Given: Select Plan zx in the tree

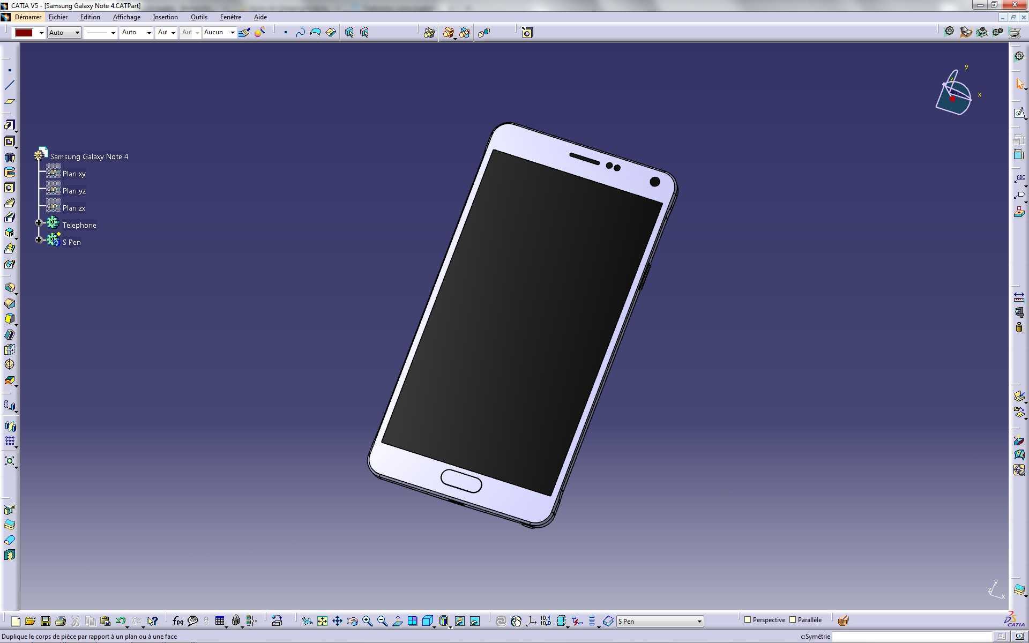Looking at the screenshot, I should (74, 208).
